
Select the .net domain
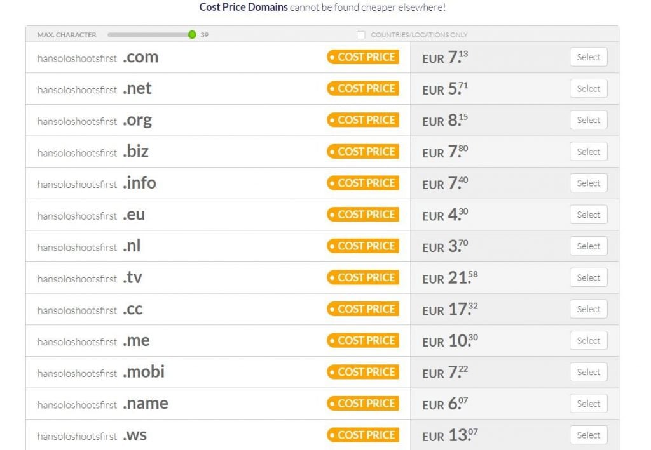tap(588, 89)
